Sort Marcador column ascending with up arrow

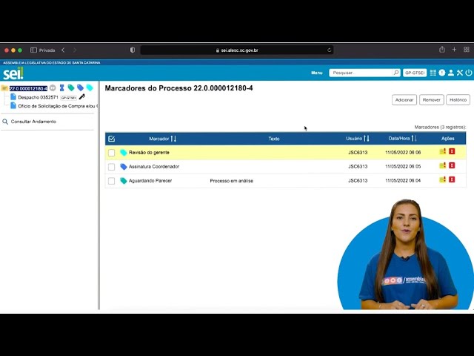tap(172, 139)
